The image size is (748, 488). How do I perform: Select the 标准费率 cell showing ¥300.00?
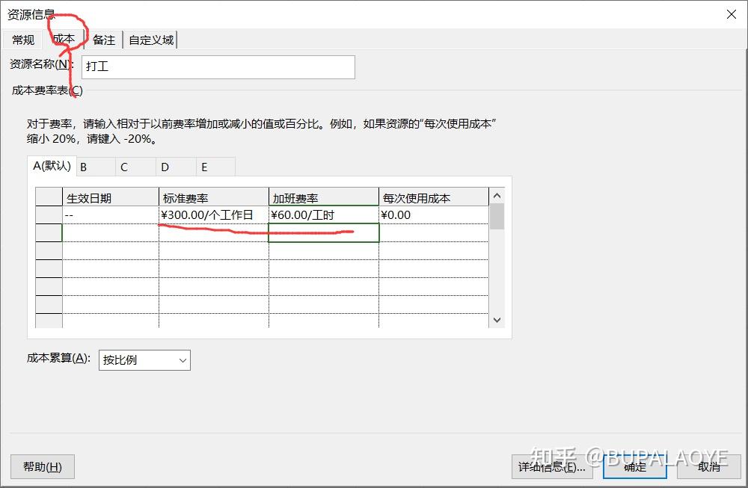pyautogui.click(x=212, y=213)
